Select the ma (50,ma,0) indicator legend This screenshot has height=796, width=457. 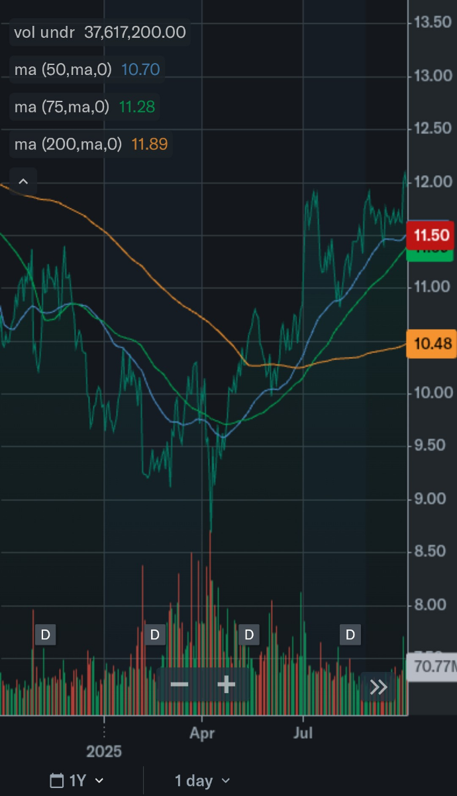tap(87, 70)
